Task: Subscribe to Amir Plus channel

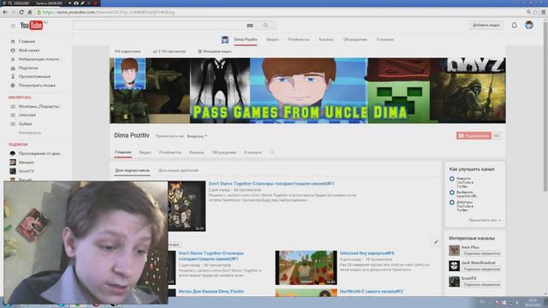Action: coord(481,253)
